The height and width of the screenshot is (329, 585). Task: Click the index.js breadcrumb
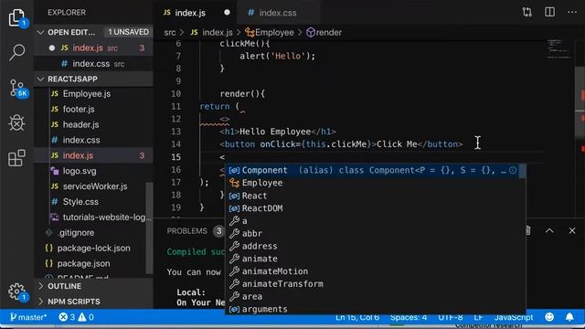[x=211, y=33]
